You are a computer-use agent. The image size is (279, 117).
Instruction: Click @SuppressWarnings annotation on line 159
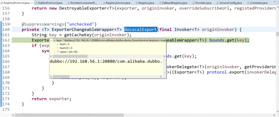[43, 24]
